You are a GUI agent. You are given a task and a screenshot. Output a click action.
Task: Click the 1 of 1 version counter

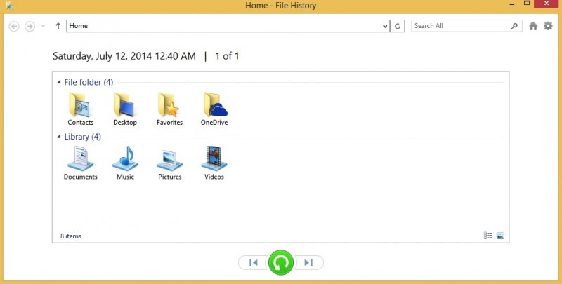227,56
